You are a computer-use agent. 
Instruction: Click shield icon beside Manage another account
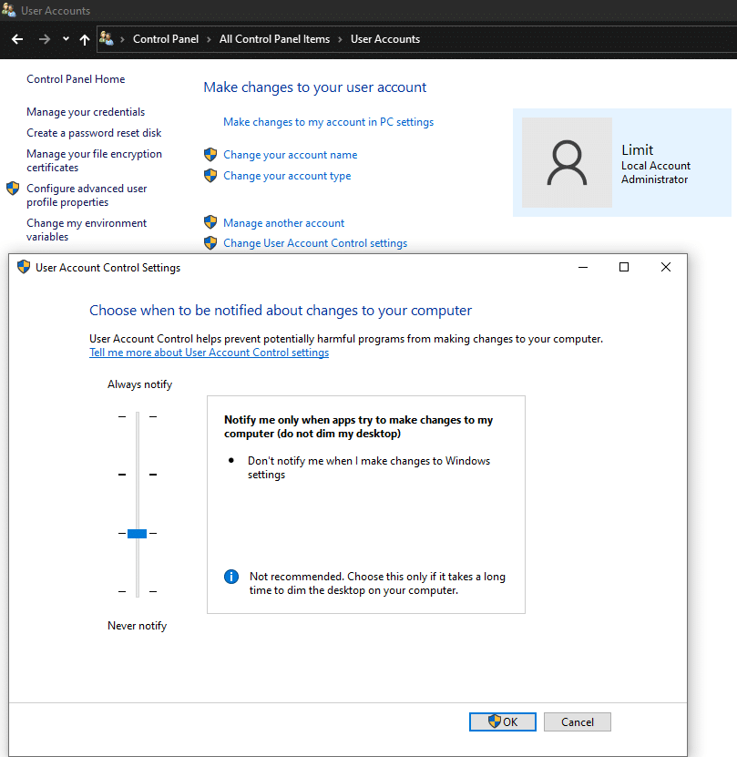(x=210, y=222)
